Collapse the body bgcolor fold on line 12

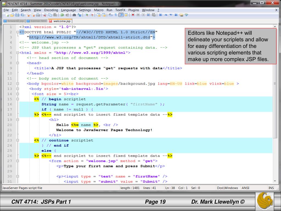point(18,84)
